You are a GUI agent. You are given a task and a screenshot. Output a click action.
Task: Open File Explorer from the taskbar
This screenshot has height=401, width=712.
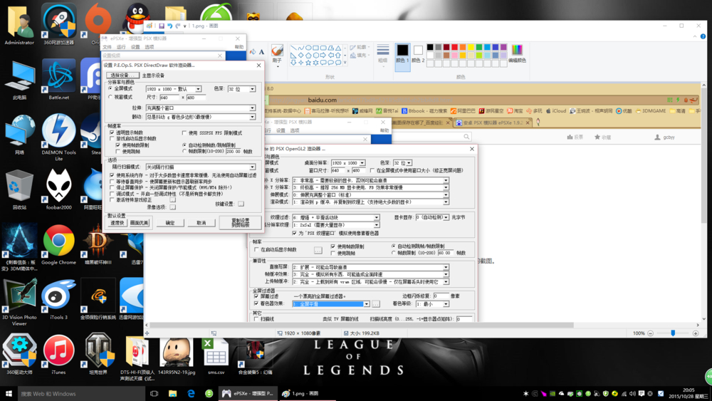172,393
